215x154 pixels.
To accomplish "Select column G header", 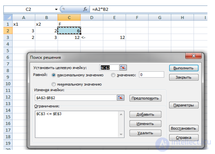I will pyautogui.click(x=160, y=17).
